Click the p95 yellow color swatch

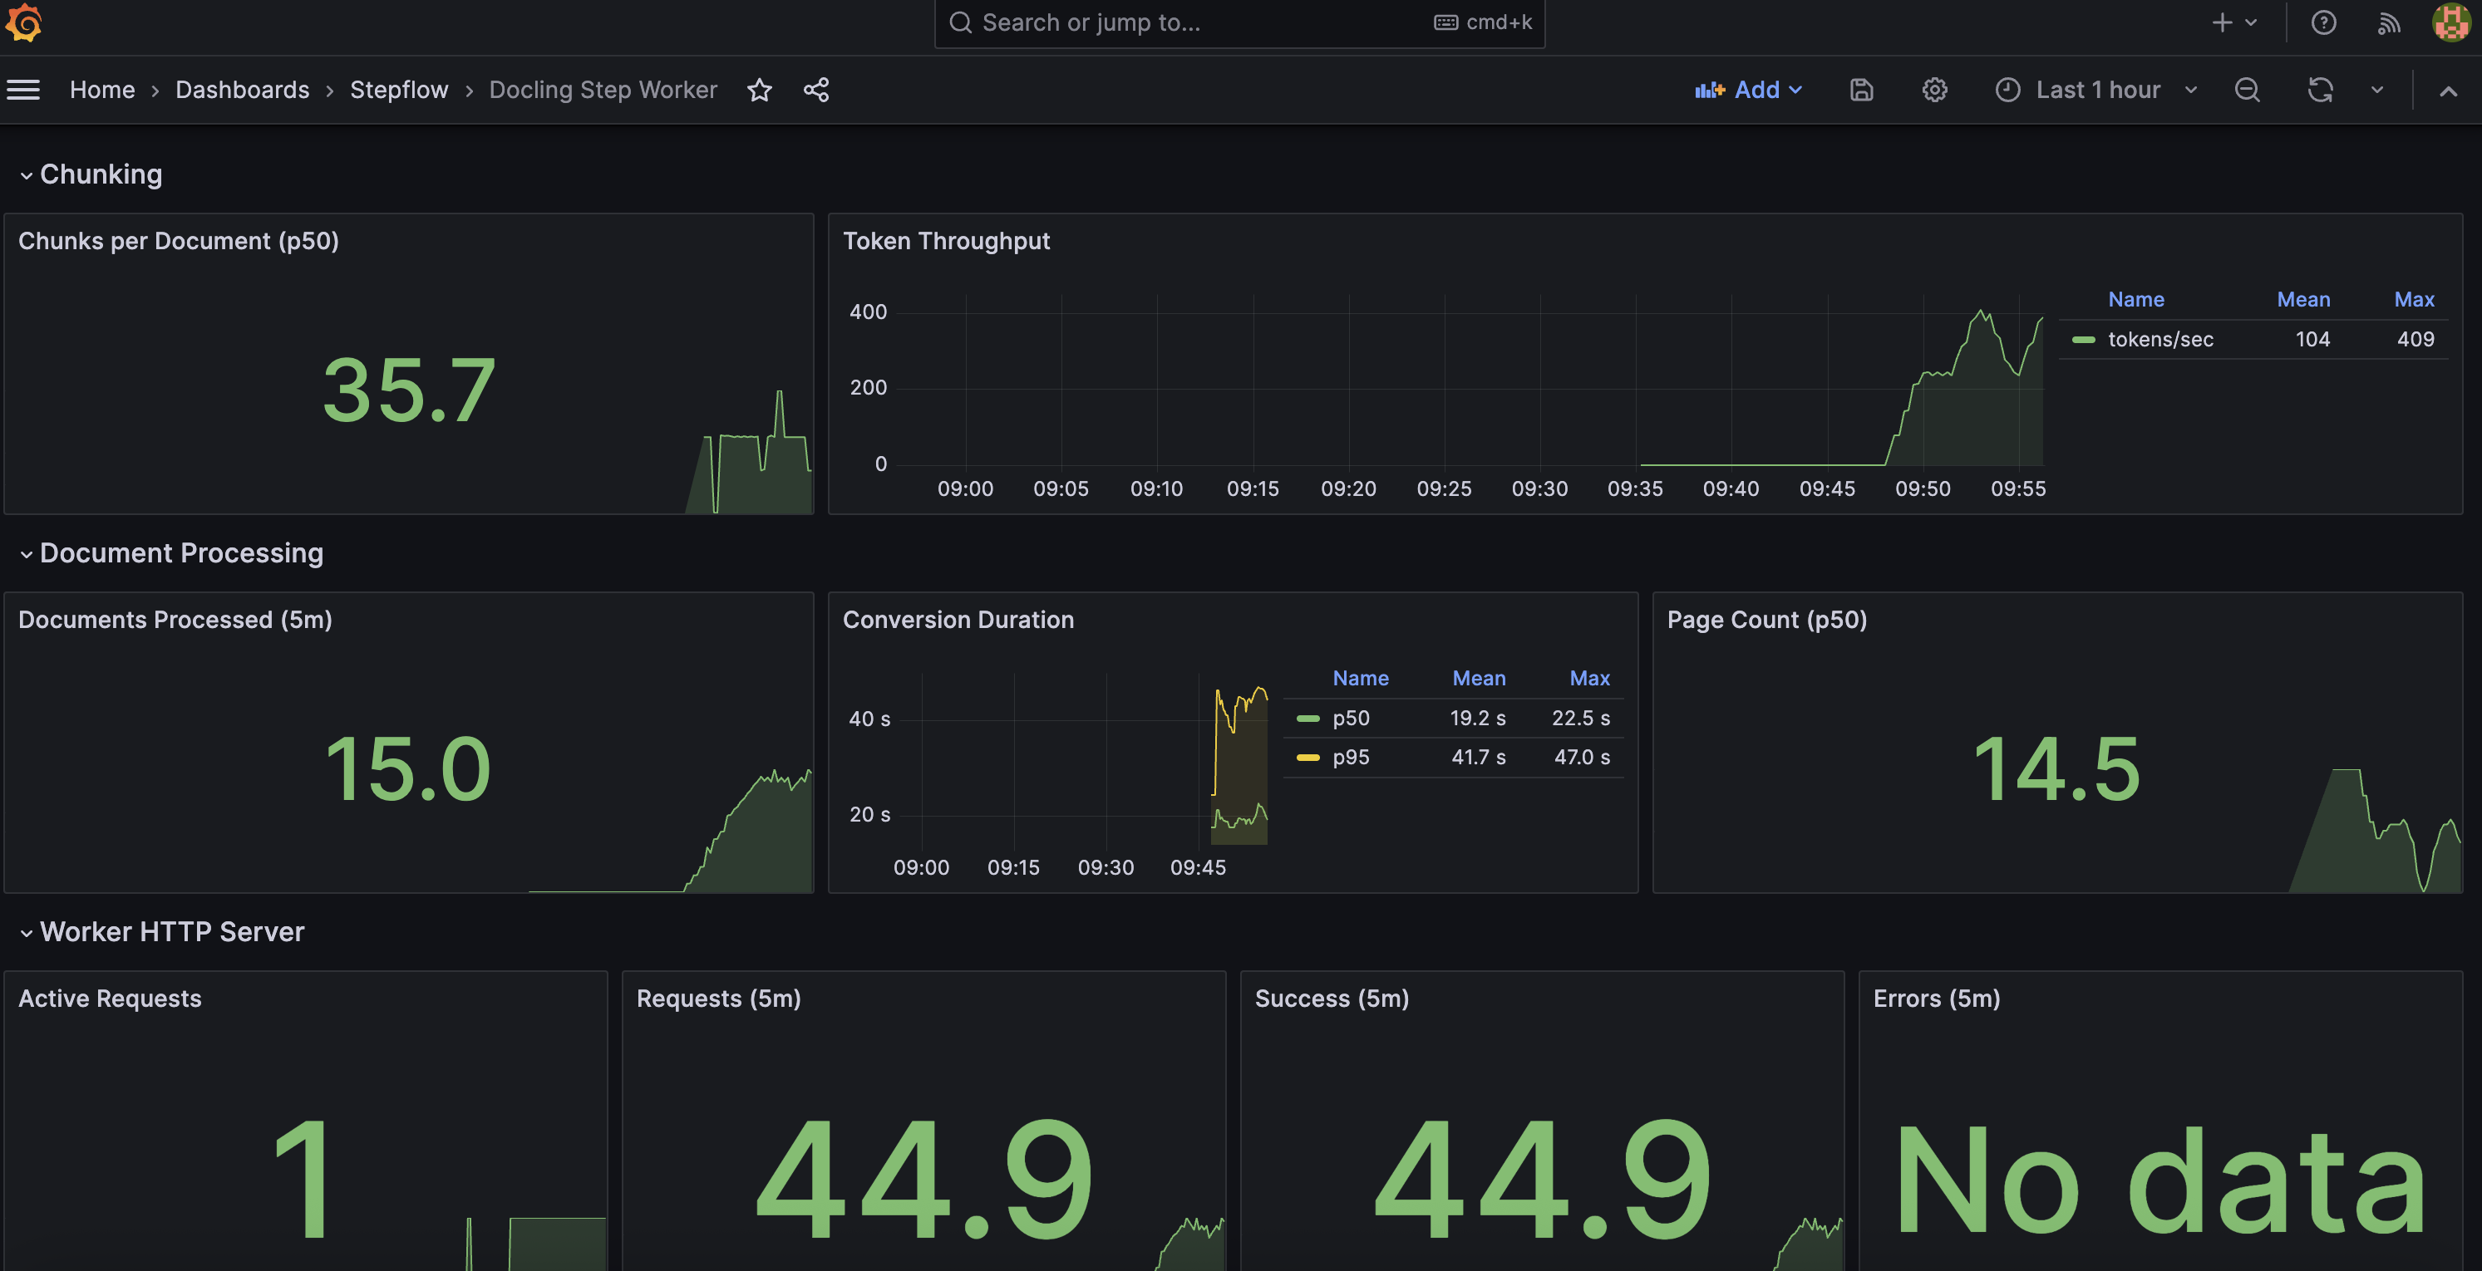[1307, 757]
